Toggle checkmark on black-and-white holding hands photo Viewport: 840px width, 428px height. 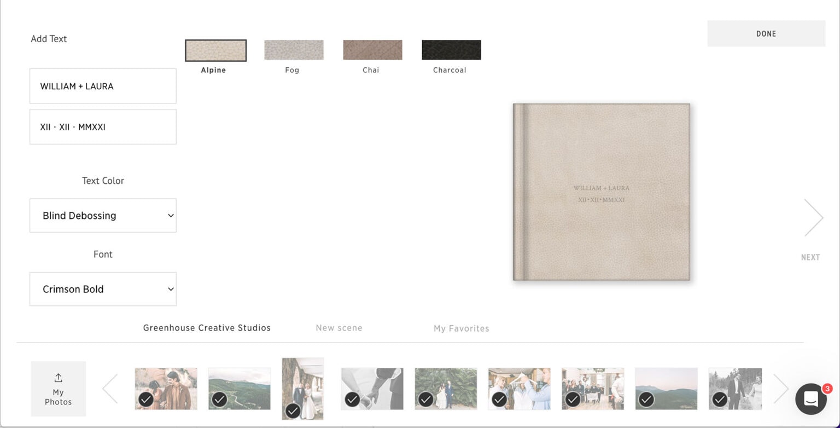pyautogui.click(x=352, y=400)
